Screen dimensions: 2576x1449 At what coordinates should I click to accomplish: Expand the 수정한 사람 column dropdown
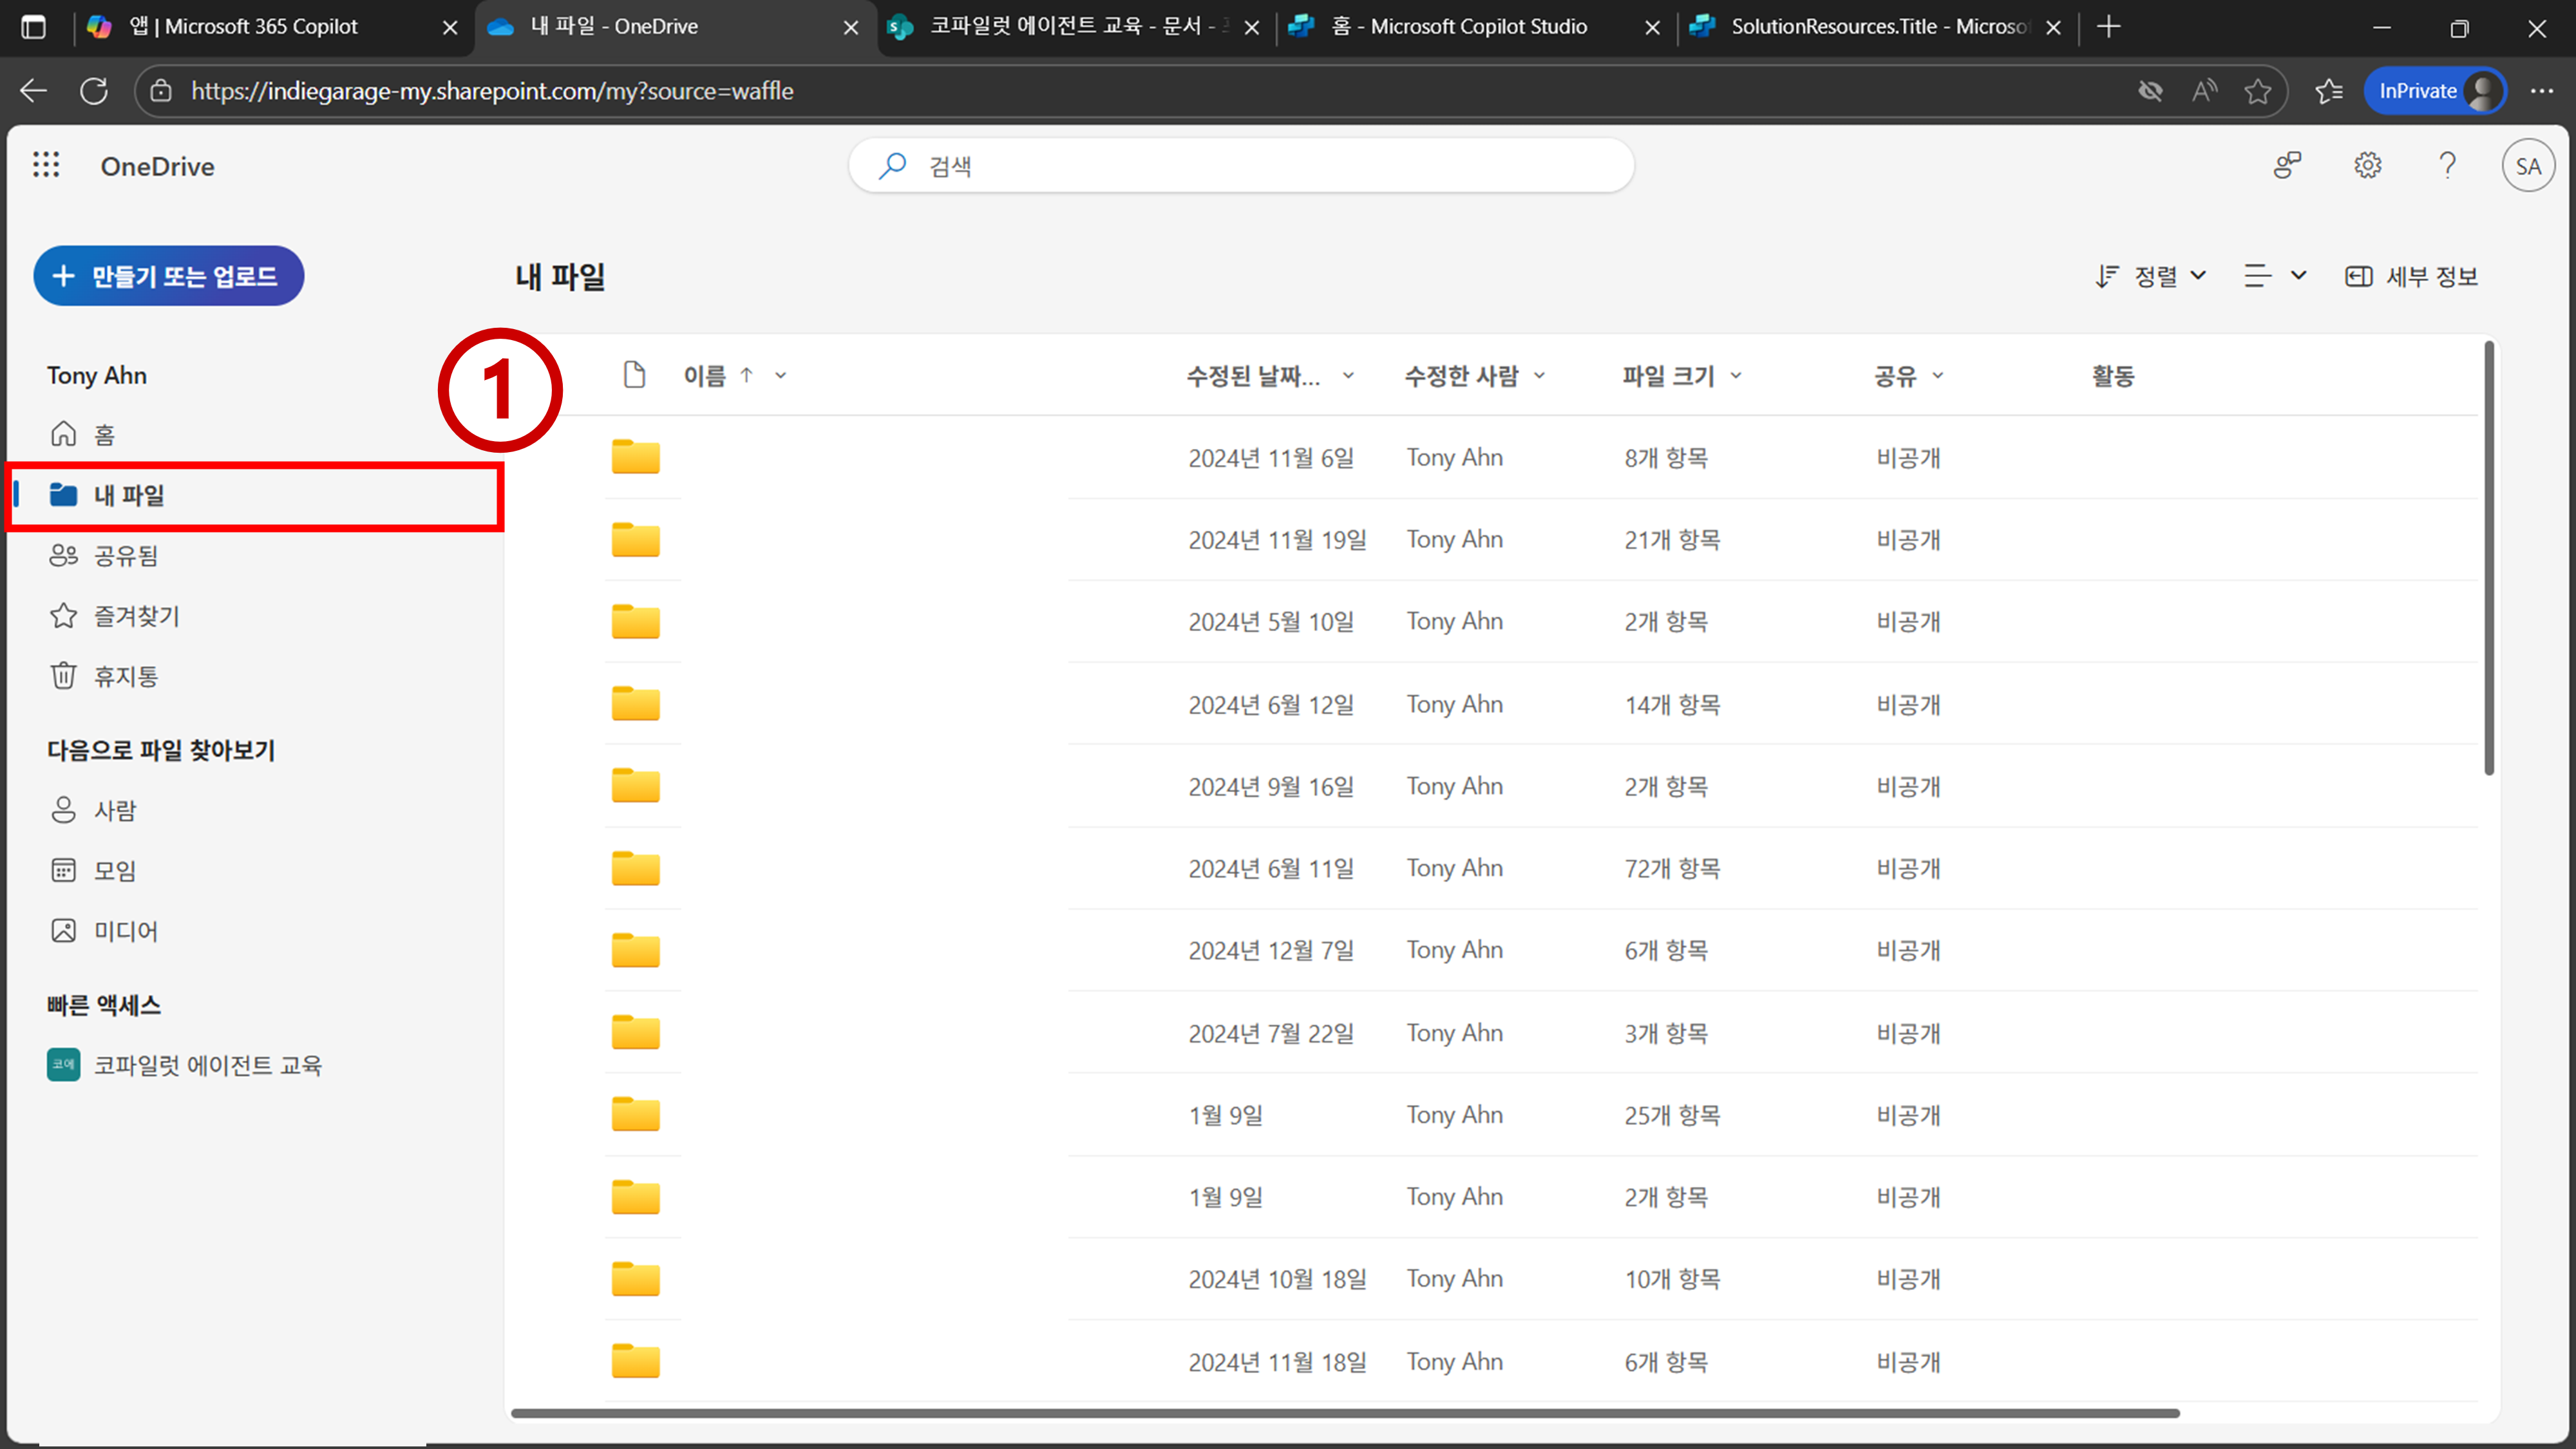1539,376
